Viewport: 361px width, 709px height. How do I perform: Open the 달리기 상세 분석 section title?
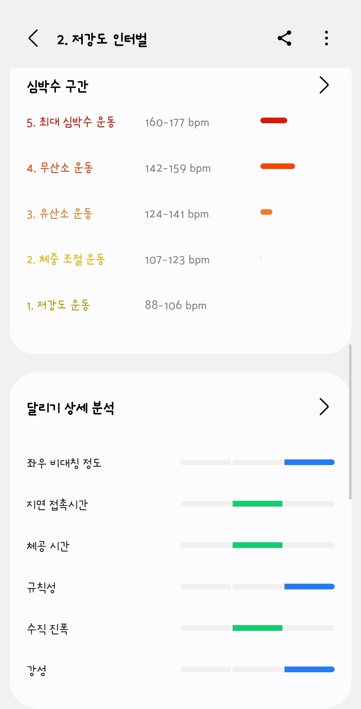coord(71,408)
